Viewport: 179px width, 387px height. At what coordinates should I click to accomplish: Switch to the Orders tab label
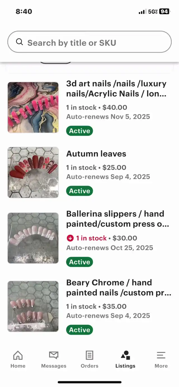[x=89, y=366]
